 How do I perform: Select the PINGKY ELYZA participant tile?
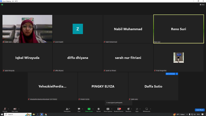(x=103, y=86)
